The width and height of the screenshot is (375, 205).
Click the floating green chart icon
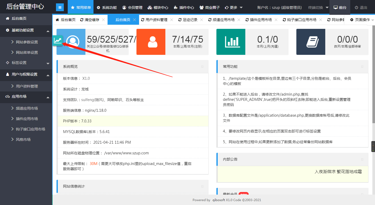coord(58,40)
